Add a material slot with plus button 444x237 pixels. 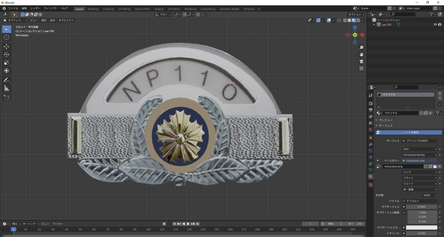440,93
